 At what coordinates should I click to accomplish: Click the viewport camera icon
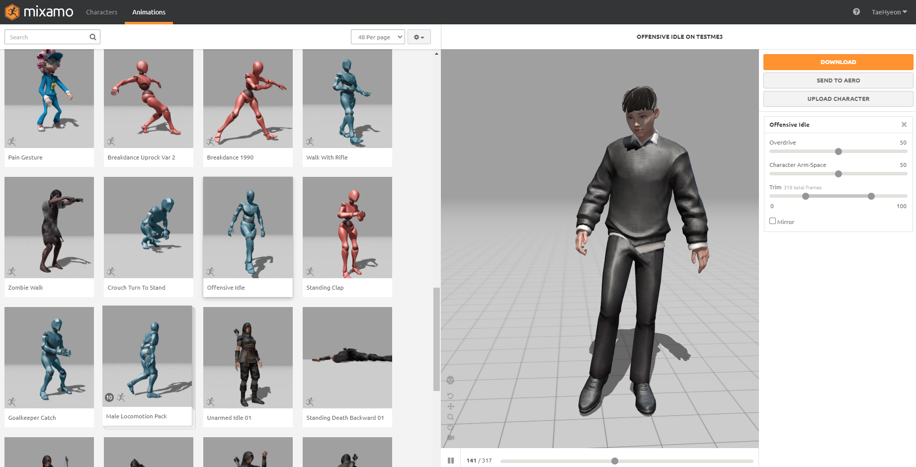tap(450, 438)
